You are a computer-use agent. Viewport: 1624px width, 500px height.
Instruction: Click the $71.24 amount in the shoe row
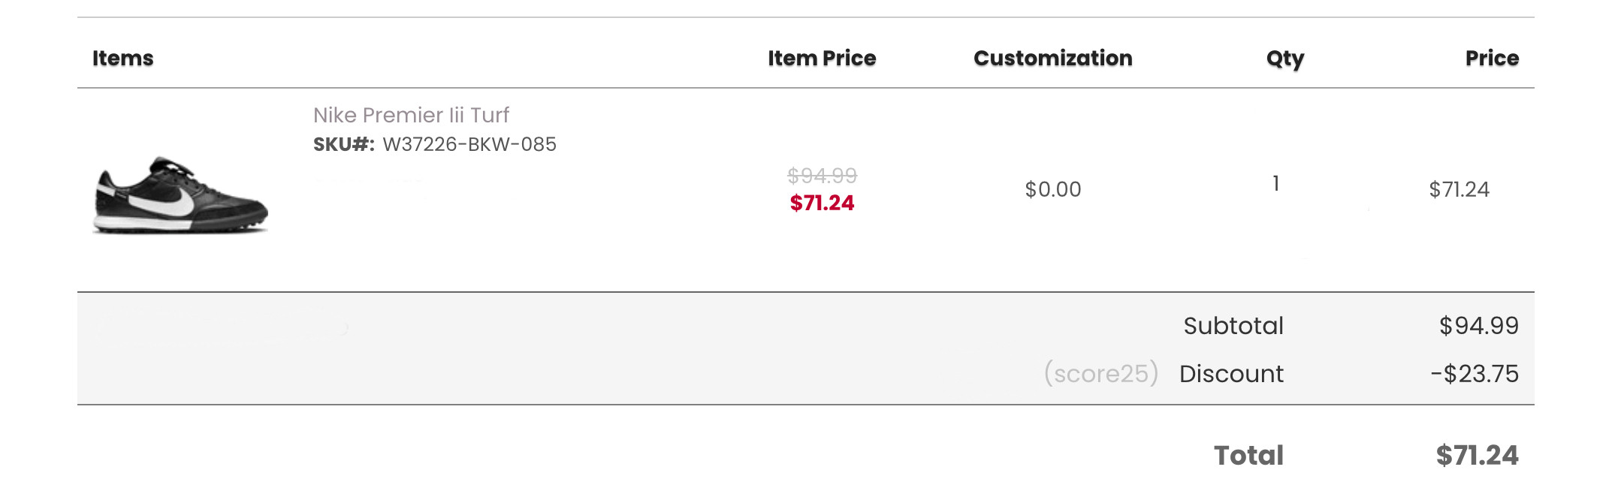tap(1459, 189)
